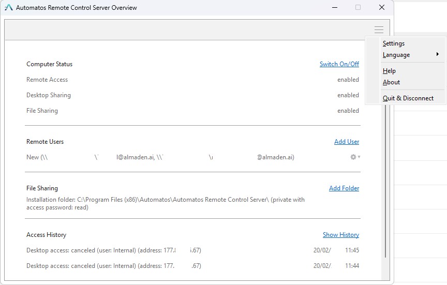
Task: Click the remote user entry starting with New
Action: 160,157
